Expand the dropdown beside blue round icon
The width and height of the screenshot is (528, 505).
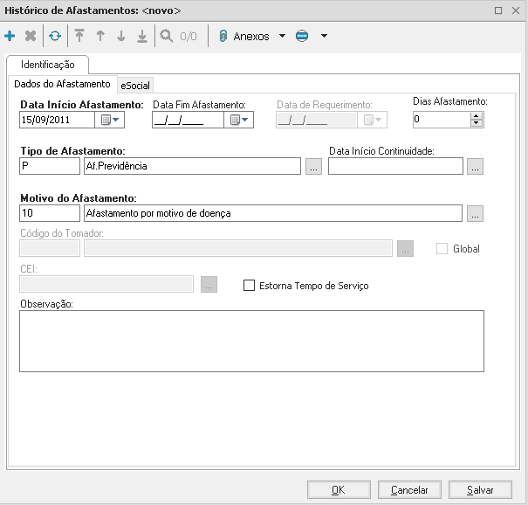[324, 36]
